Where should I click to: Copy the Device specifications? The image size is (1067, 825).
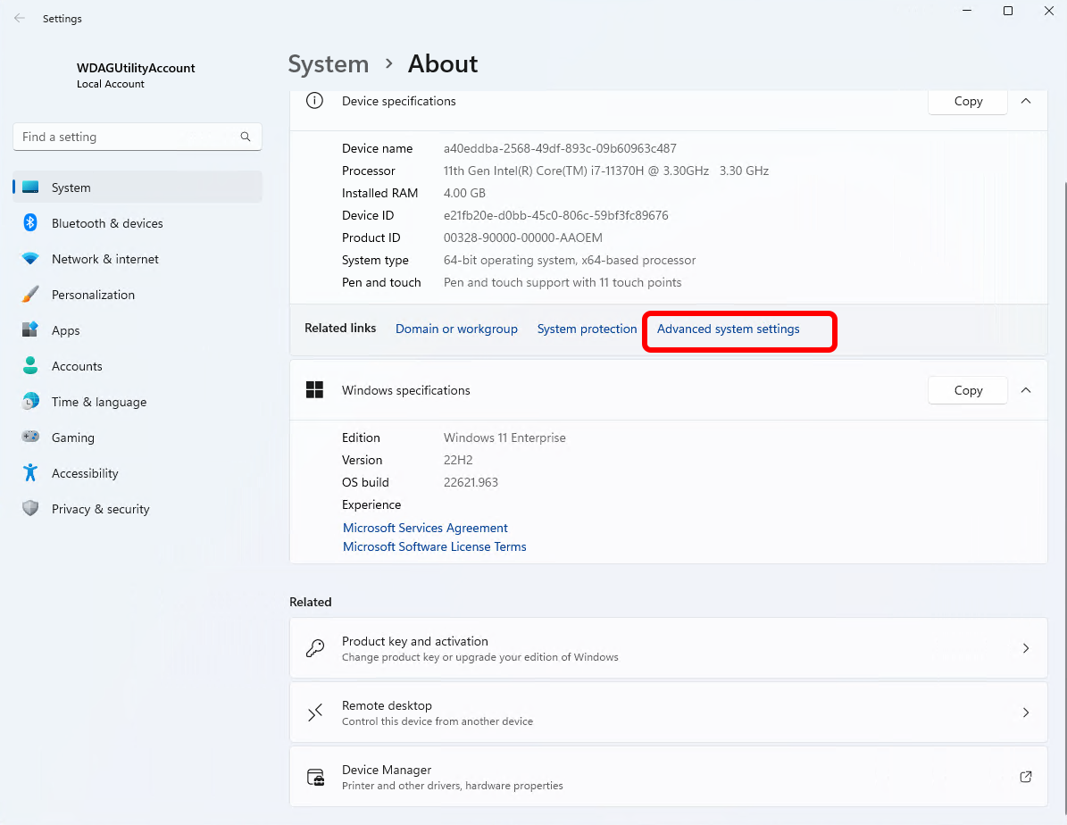(967, 101)
